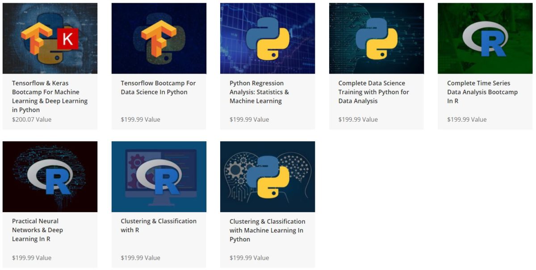Open the Complete Data Science Training title link
Viewport: 536px width, 270px height.
pos(375,92)
